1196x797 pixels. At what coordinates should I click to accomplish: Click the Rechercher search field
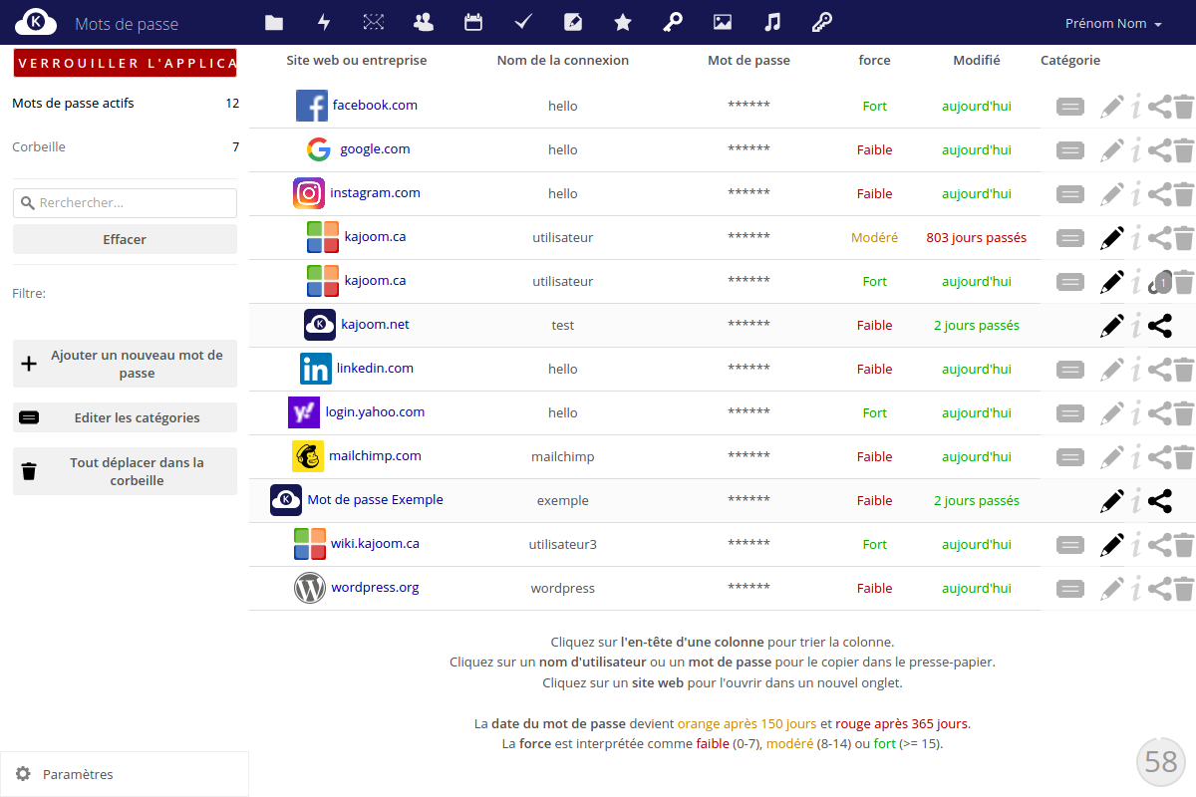(x=135, y=203)
